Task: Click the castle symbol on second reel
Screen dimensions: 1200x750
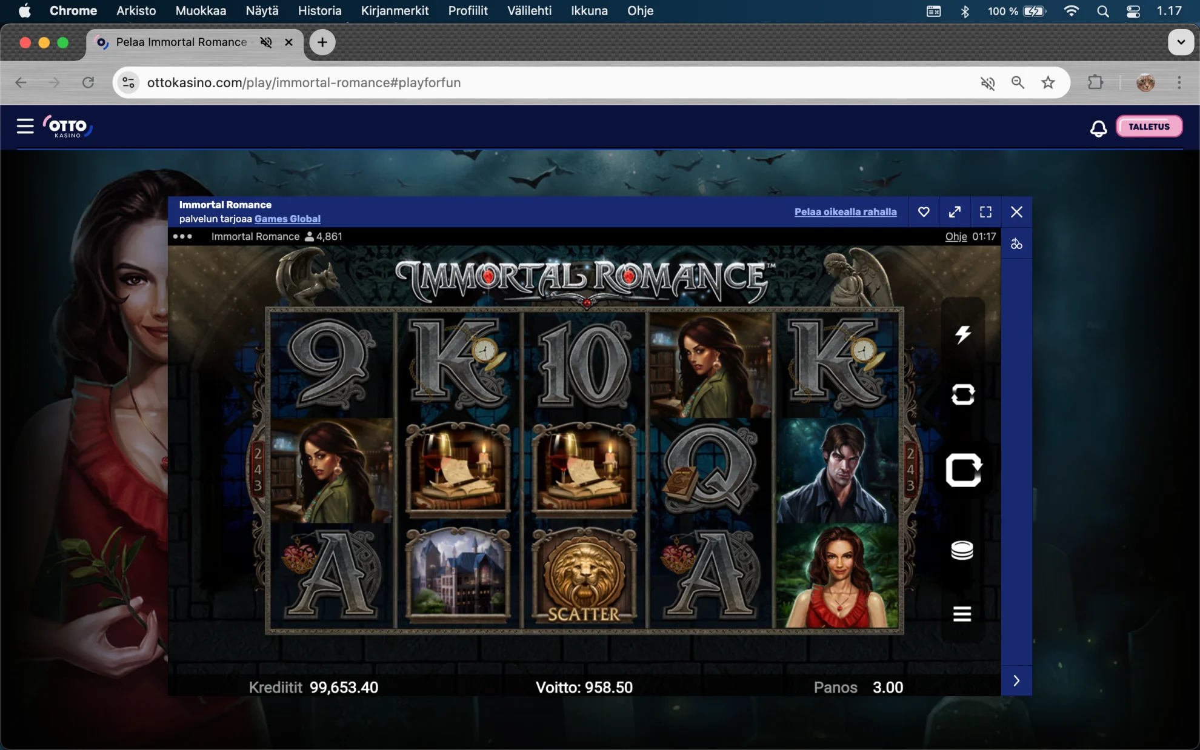Action: click(x=458, y=576)
